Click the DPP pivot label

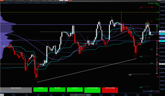pyautogui.click(x=152, y=35)
